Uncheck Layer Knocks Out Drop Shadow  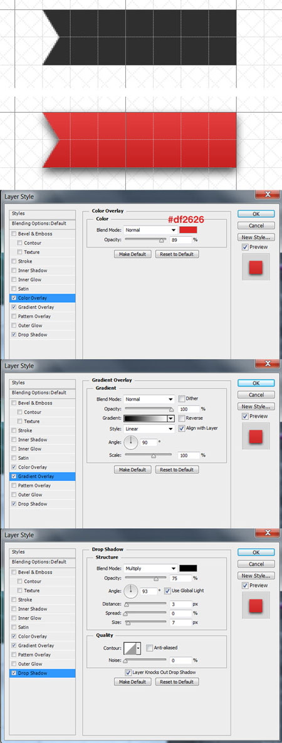128,672
